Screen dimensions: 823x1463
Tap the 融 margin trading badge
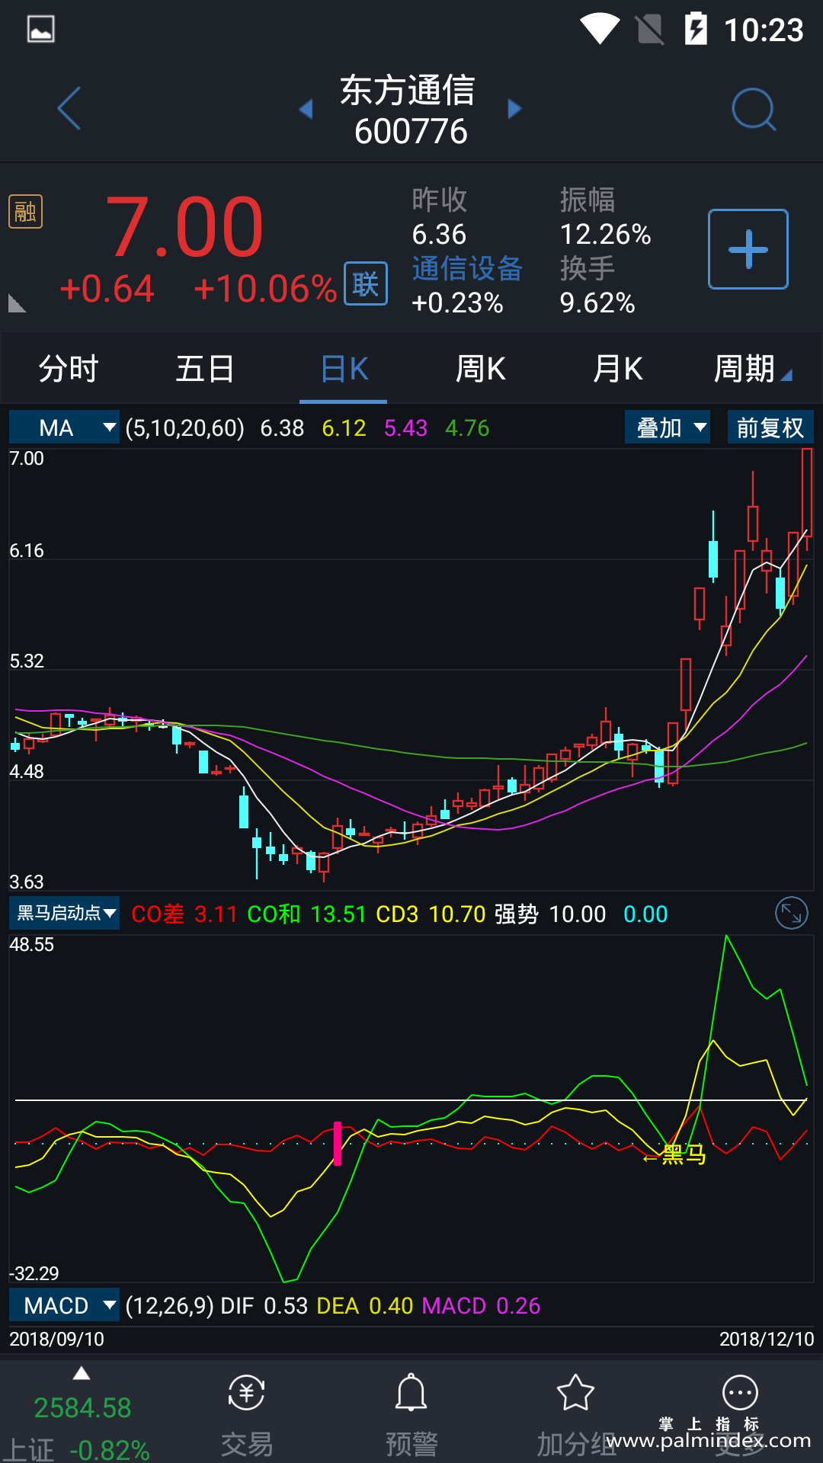tap(25, 212)
